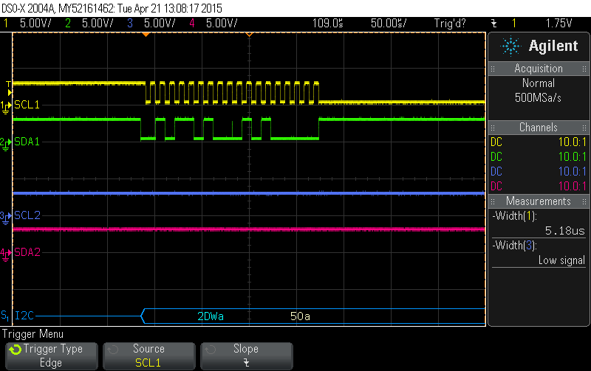Click the SCL2 channel label
The image size is (591, 371).
point(27,215)
